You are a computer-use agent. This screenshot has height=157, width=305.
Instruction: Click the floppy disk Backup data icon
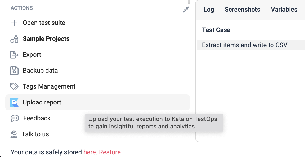click(x=14, y=71)
